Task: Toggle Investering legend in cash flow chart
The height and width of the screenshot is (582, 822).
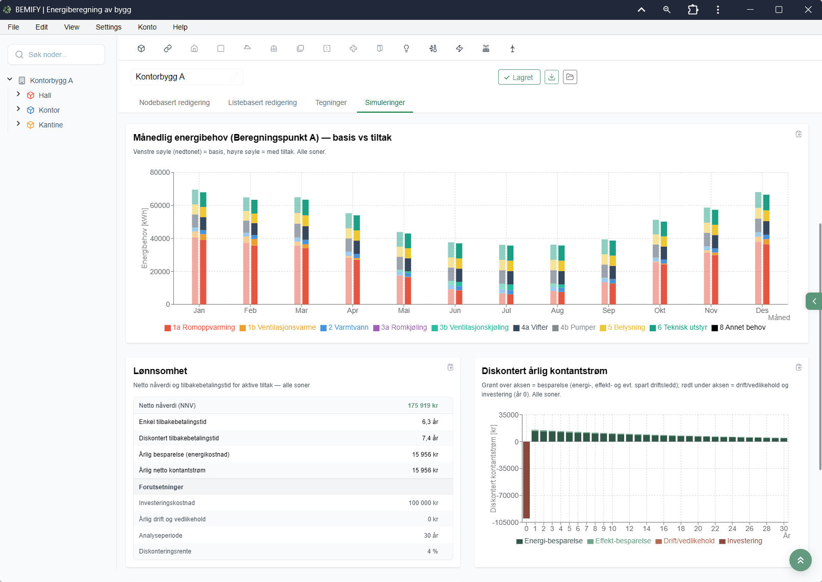Action: coord(740,541)
